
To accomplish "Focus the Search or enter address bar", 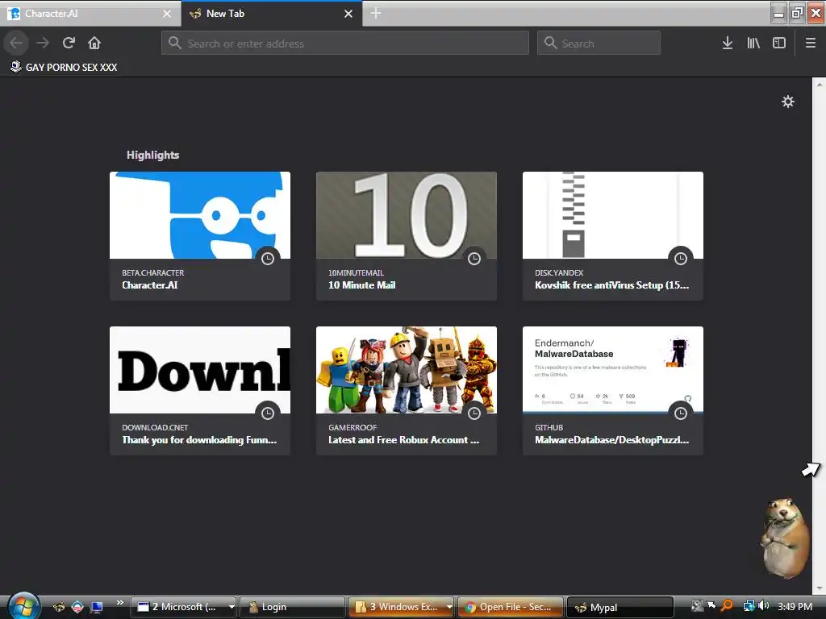I will 345,43.
